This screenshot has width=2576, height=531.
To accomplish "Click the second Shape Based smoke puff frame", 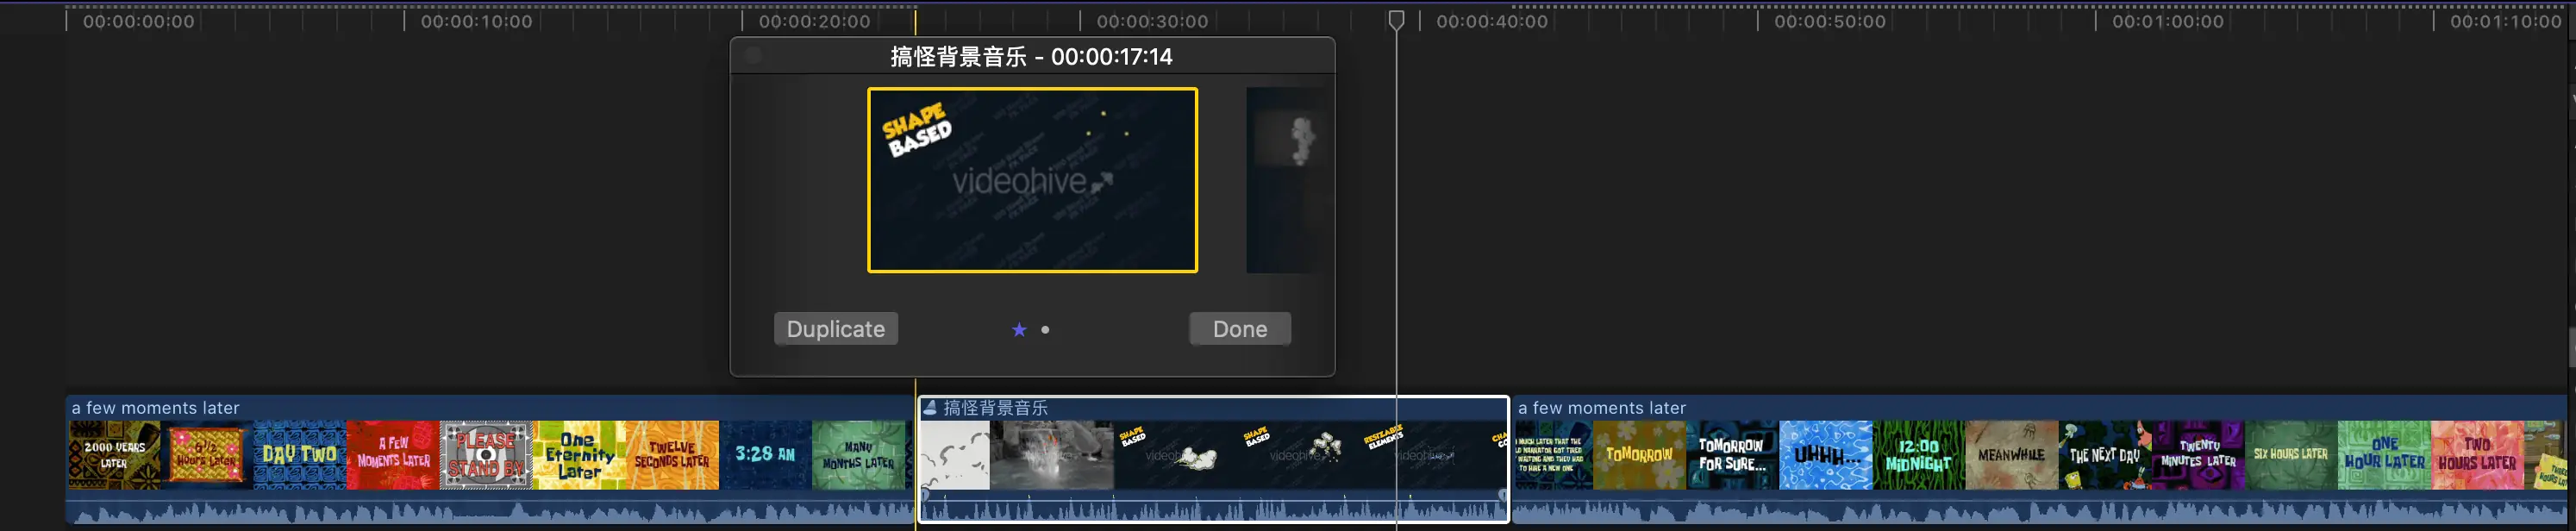I will pyautogui.click(x=1299, y=455).
